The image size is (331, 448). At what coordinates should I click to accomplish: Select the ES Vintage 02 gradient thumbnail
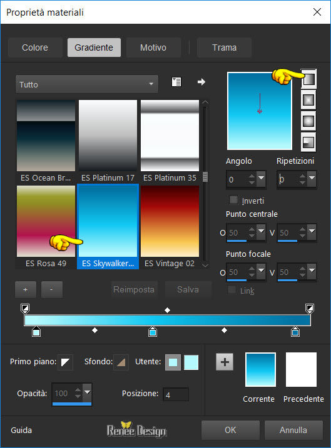click(170, 221)
